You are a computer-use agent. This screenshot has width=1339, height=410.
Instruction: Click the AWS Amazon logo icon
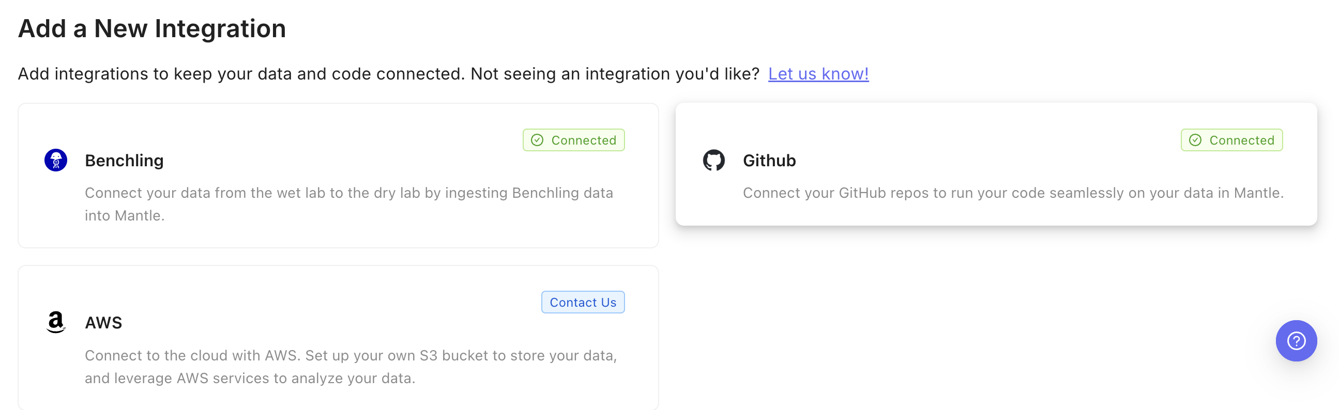point(56,322)
